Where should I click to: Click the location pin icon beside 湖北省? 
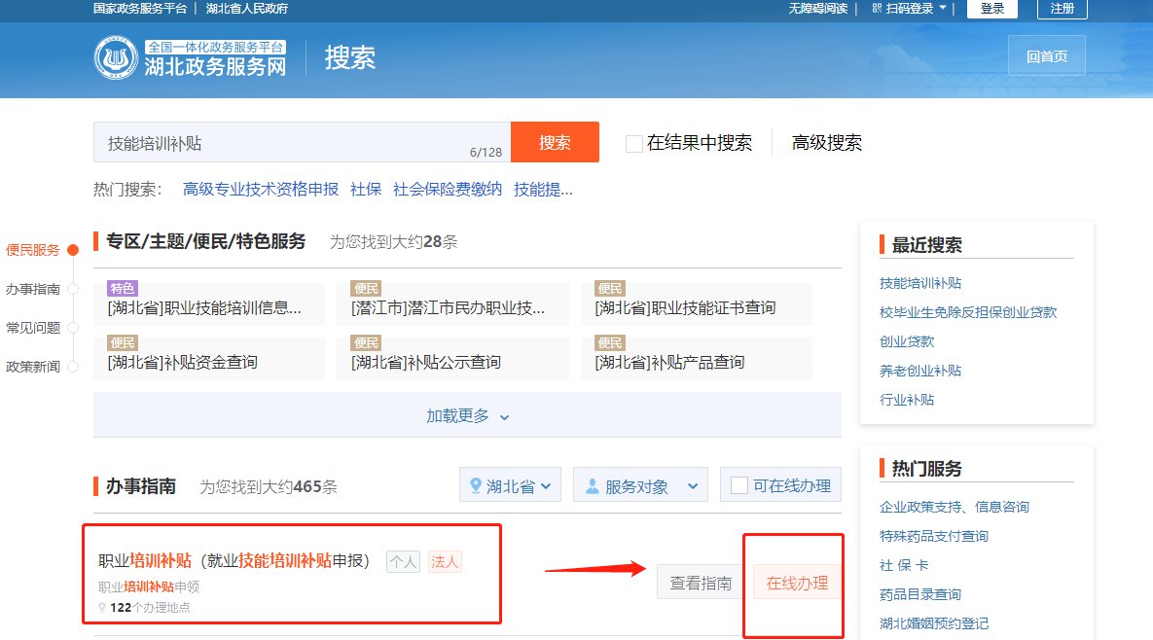pyautogui.click(x=476, y=485)
